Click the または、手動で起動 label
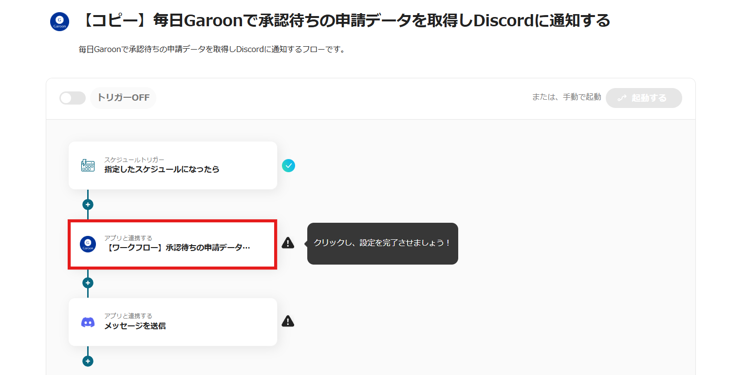 566,97
